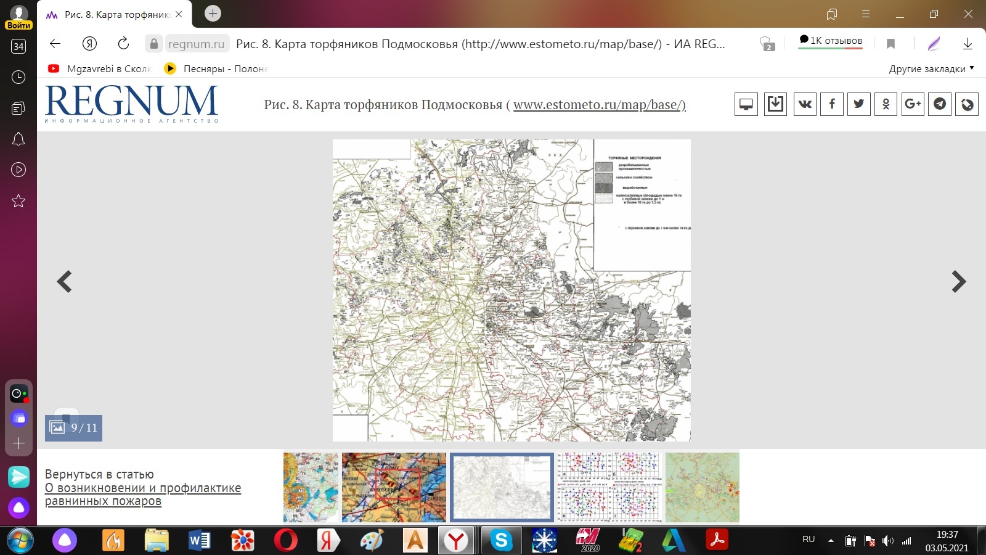
Task: Go to previous gallery image
Action: click(64, 282)
